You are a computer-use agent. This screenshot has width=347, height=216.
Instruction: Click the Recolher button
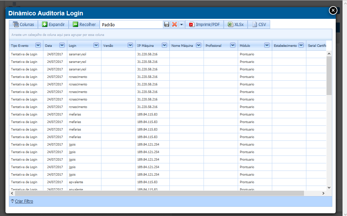pos(84,24)
